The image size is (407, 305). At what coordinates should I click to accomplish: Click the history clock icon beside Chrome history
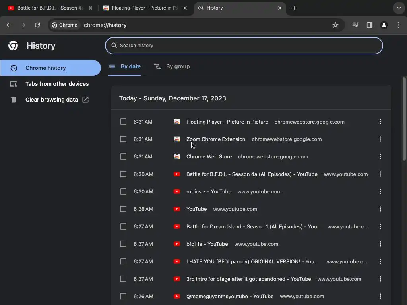(14, 68)
